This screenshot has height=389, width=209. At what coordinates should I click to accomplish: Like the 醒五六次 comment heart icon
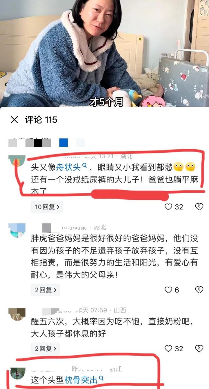168,348
